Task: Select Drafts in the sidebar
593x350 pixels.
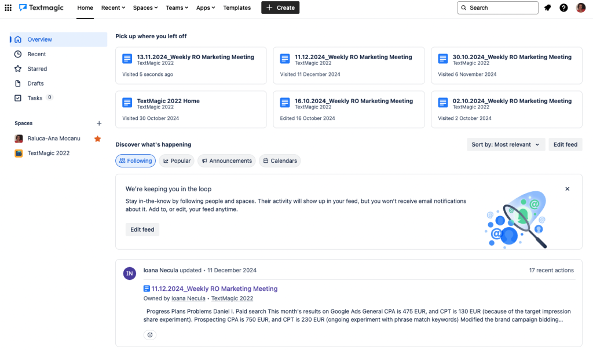Action: coord(58,83)
